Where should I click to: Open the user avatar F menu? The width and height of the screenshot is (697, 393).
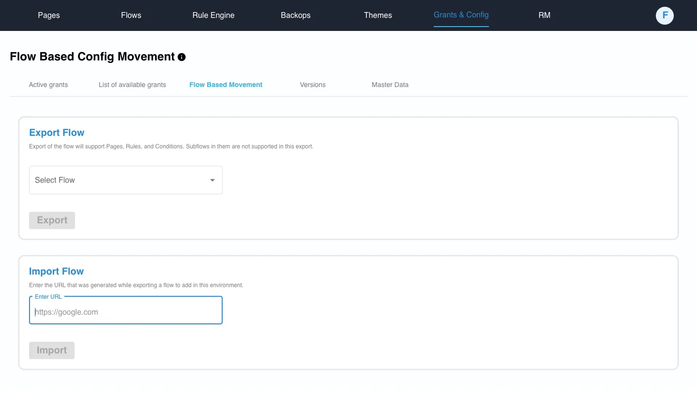665,15
